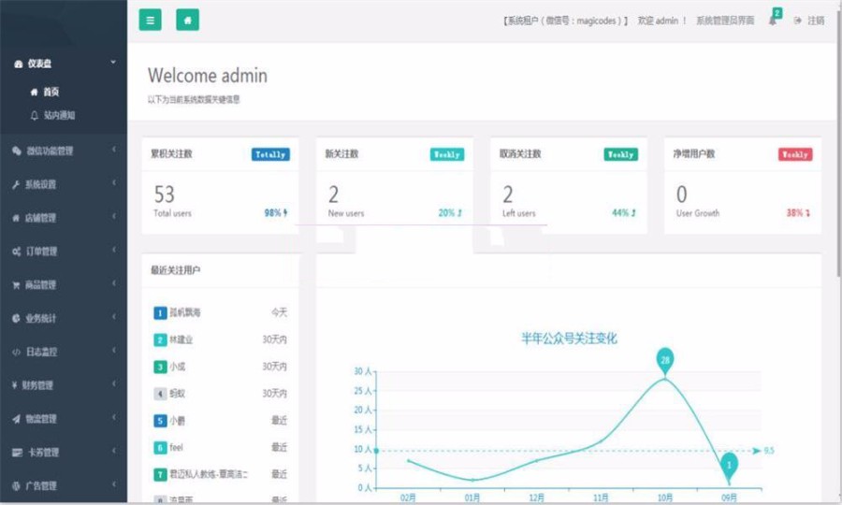Click the number 1 badge beside 孤帆飘海
Screen dimensions: 842x505
coord(160,313)
